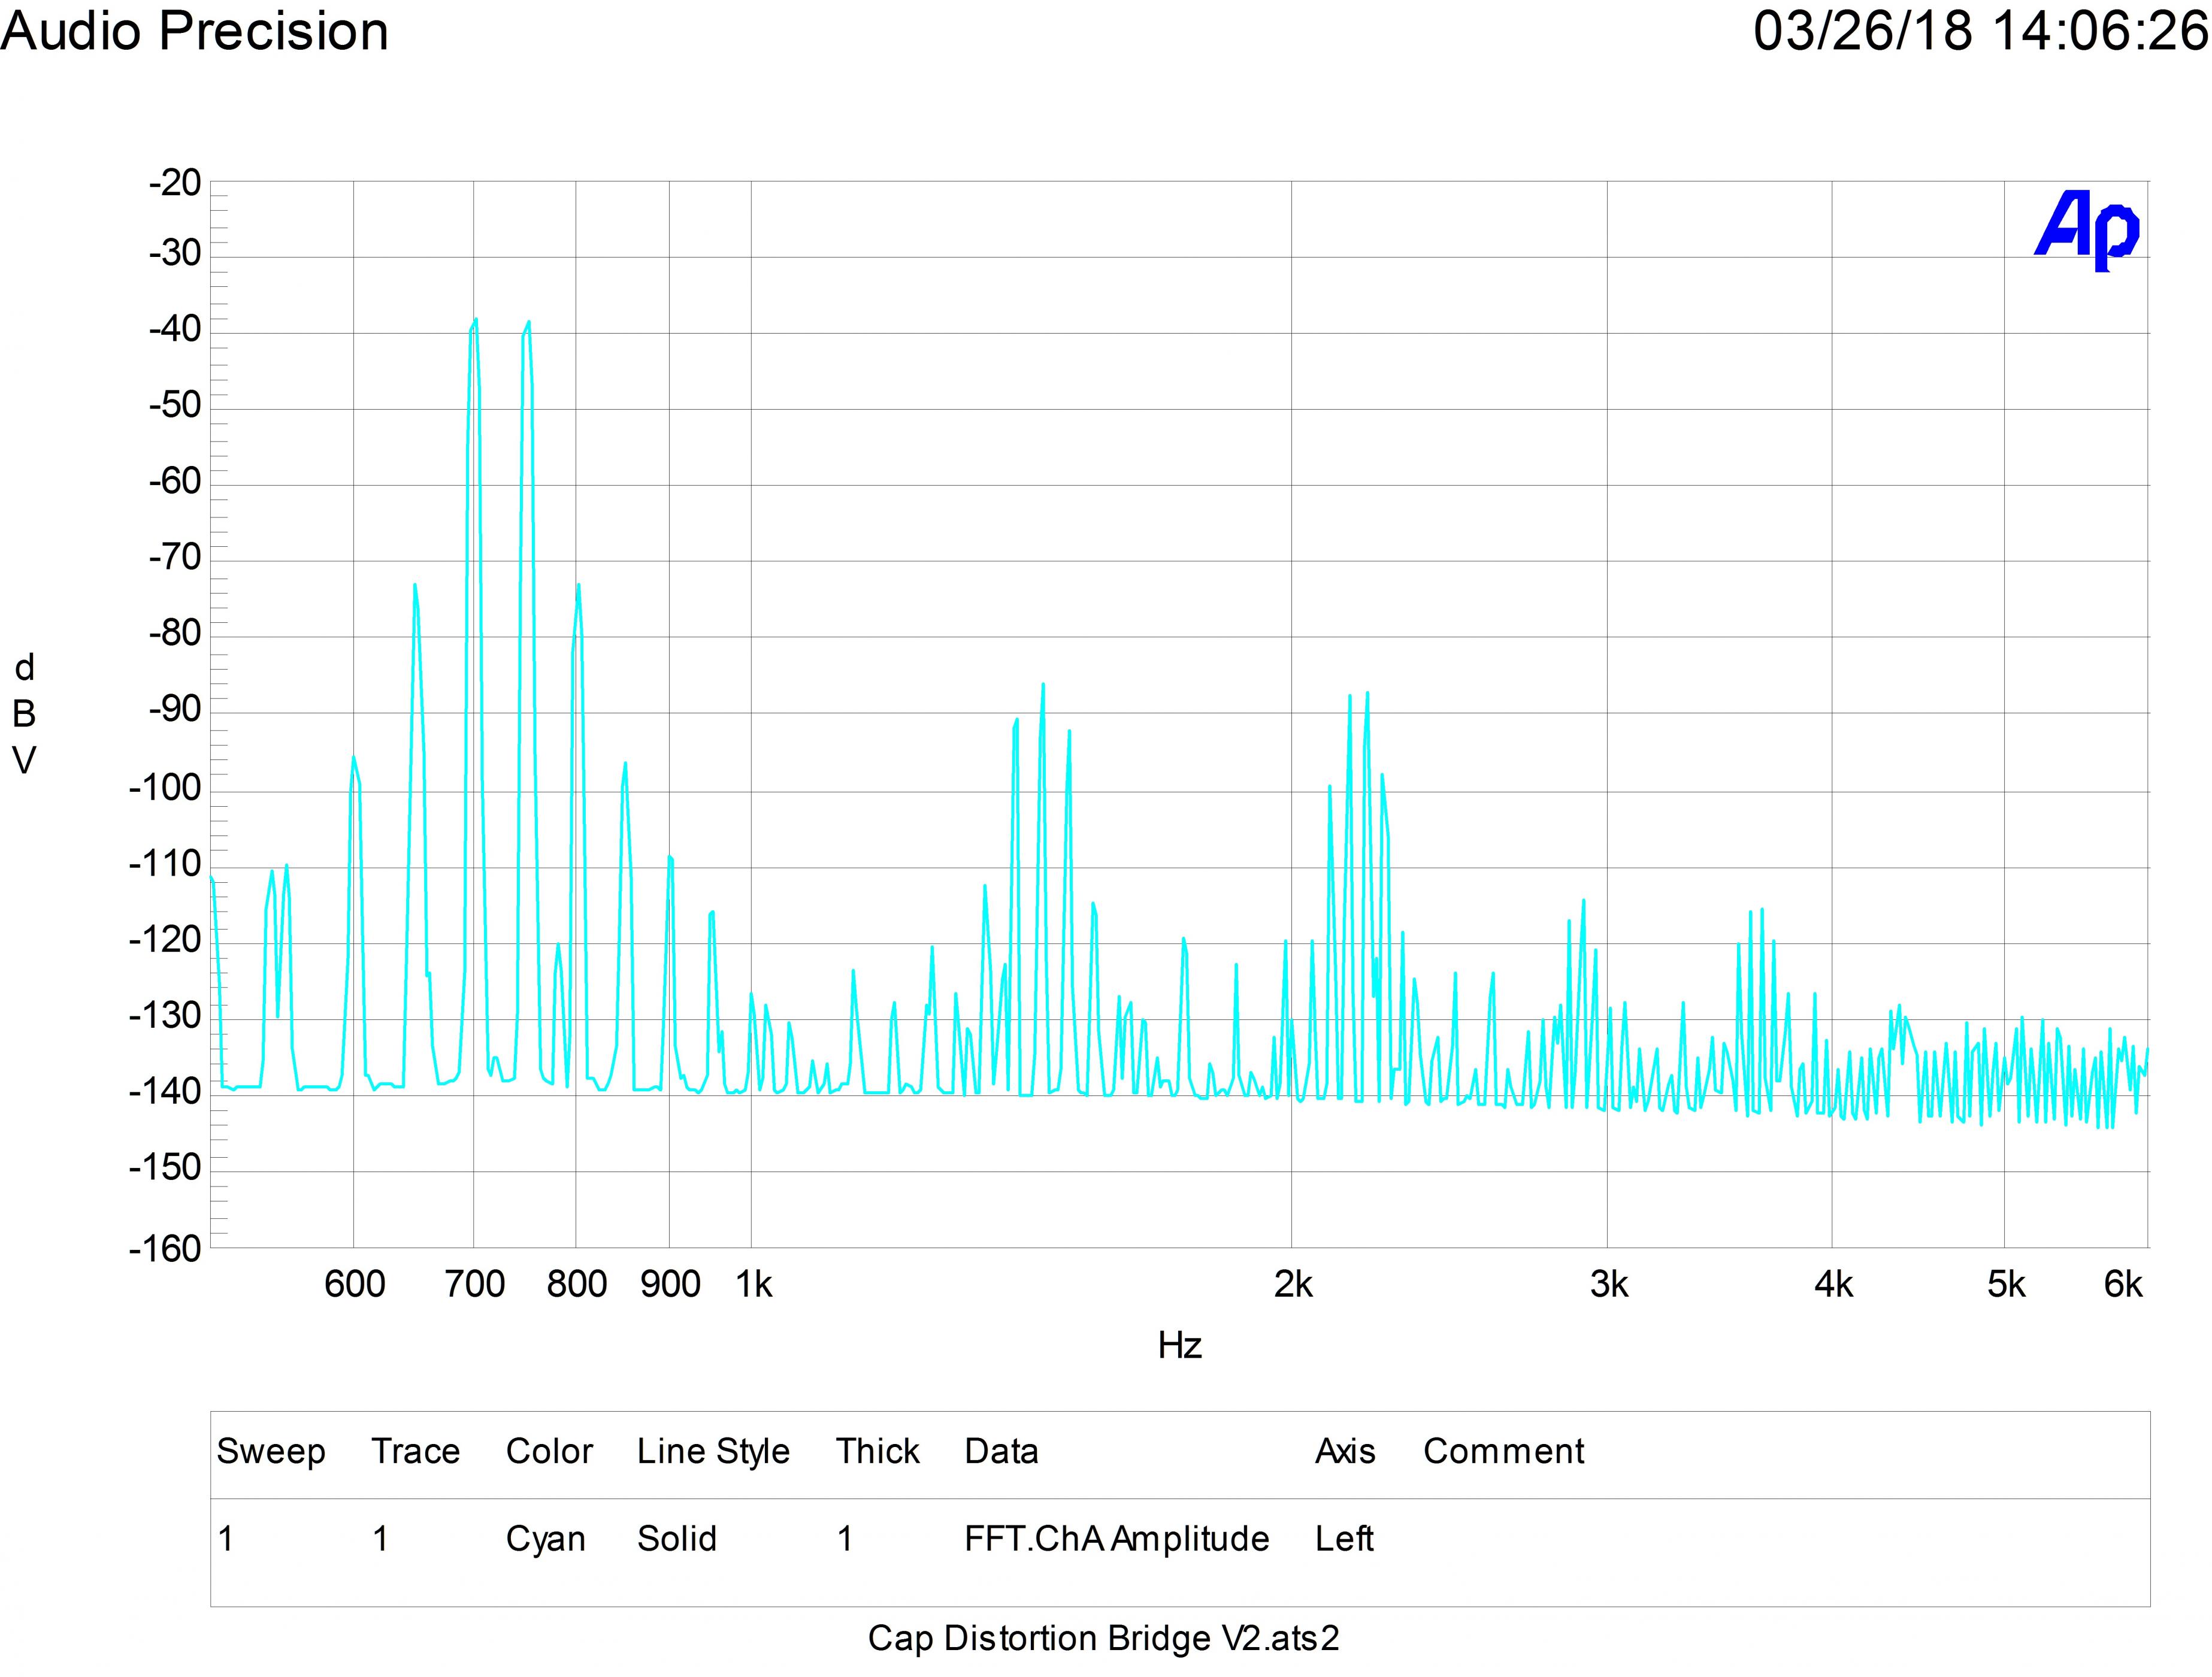This screenshot has height=1677, width=2212.
Task: Click the Axis column header
Action: point(1345,1451)
